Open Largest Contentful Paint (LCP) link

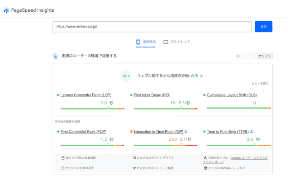click(x=86, y=95)
